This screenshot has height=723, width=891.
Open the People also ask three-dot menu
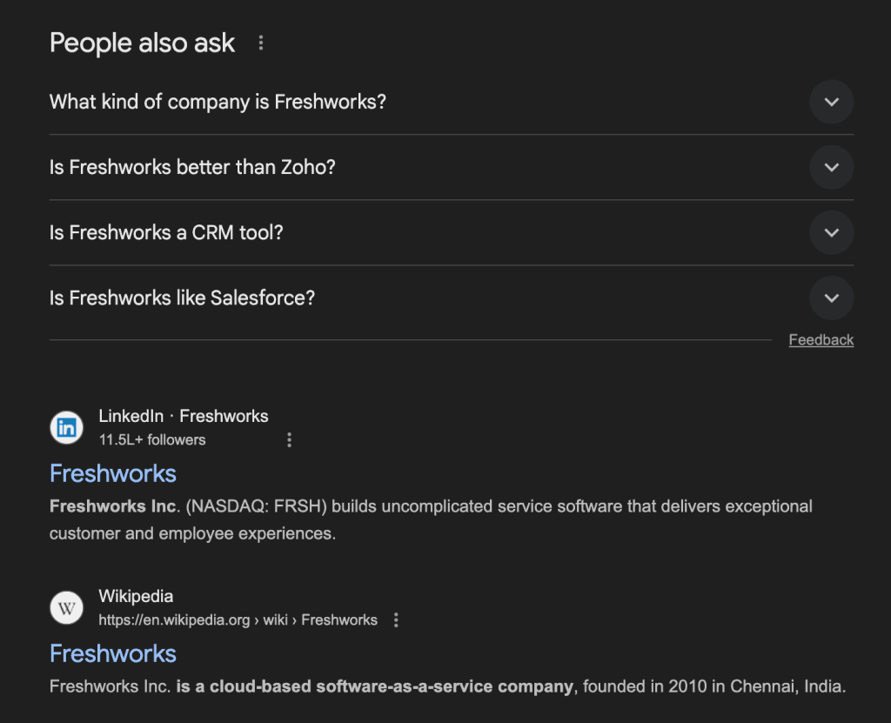260,43
